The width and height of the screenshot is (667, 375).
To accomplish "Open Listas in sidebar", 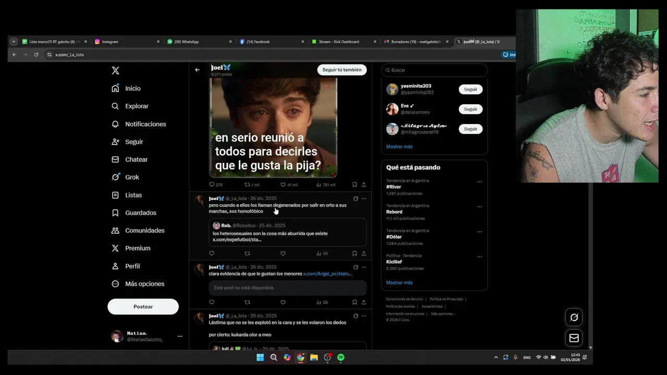I will pos(127,195).
